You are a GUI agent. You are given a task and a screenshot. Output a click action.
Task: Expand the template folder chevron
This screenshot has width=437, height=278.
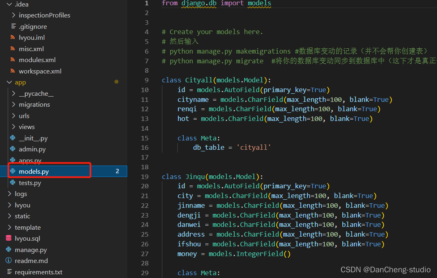(9, 227)
